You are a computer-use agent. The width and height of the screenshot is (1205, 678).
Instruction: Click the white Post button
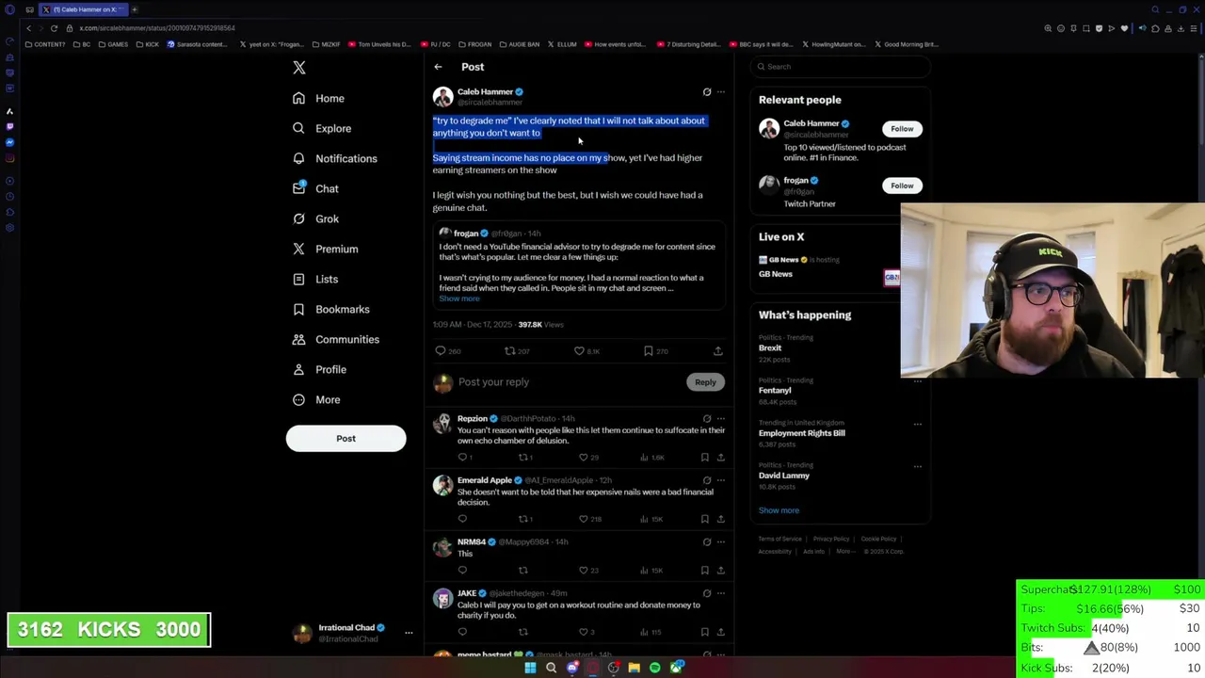[x=345, y=438]
